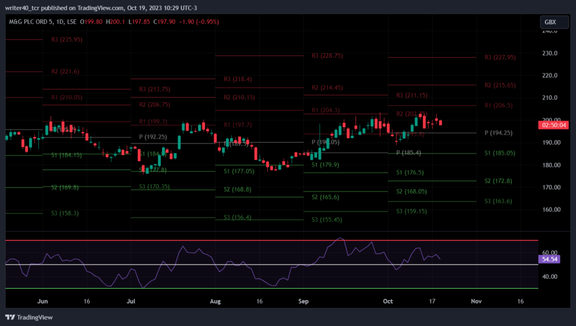576x326 pixels.
Task: Click the S2 (169.8) support label
Action: (x=65, y=187)
